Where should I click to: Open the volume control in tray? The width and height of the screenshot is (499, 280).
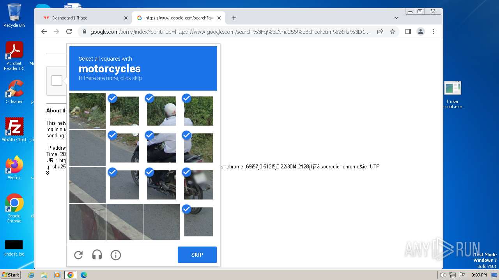[443, 275]
